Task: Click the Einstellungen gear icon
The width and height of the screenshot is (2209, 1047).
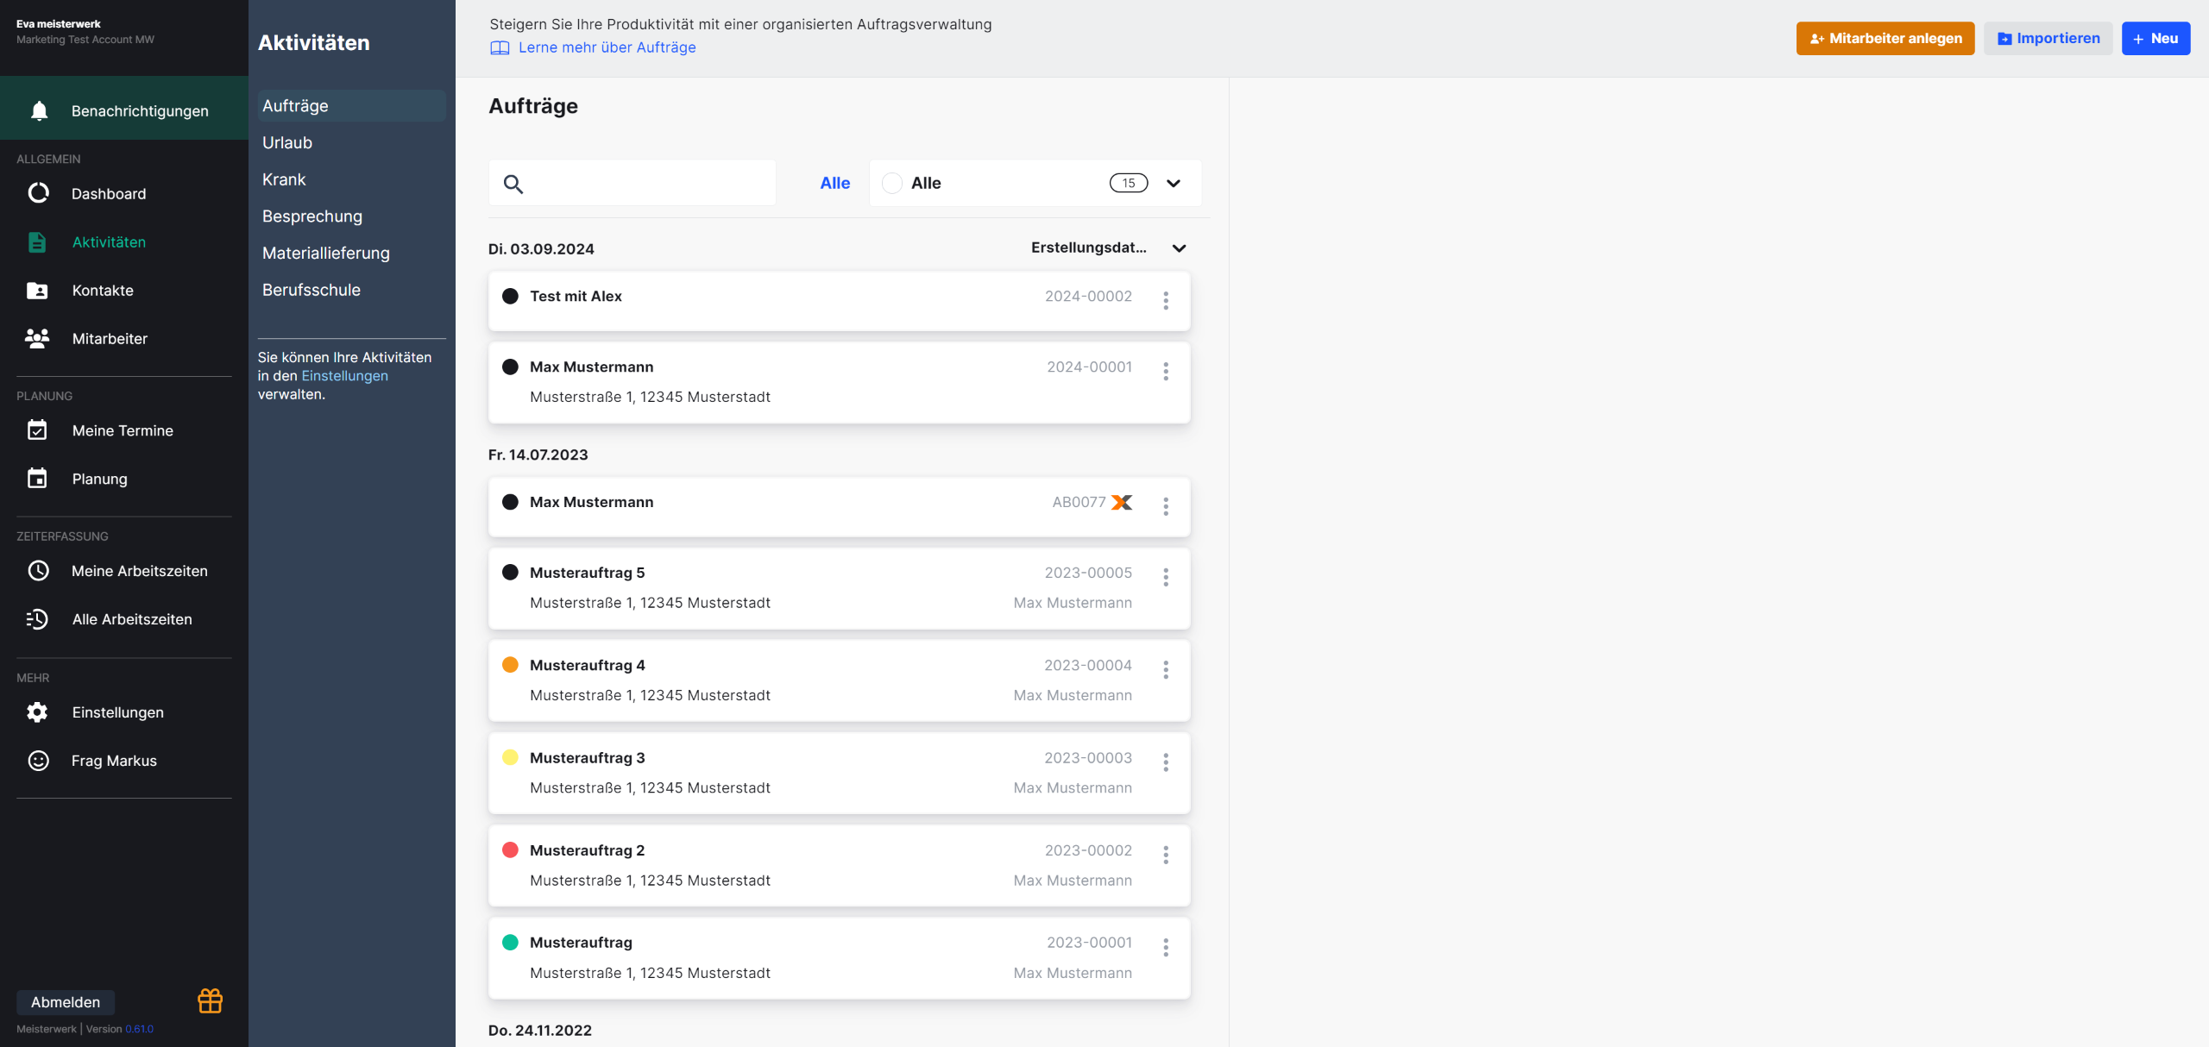Action: (x=37, y=712)
